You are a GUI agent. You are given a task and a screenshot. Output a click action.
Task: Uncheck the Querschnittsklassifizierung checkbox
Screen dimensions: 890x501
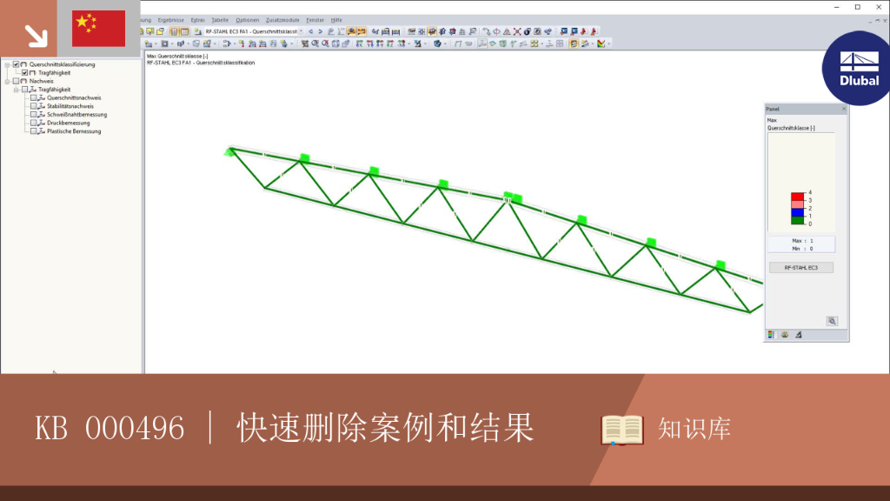click(x=16, y=64)
